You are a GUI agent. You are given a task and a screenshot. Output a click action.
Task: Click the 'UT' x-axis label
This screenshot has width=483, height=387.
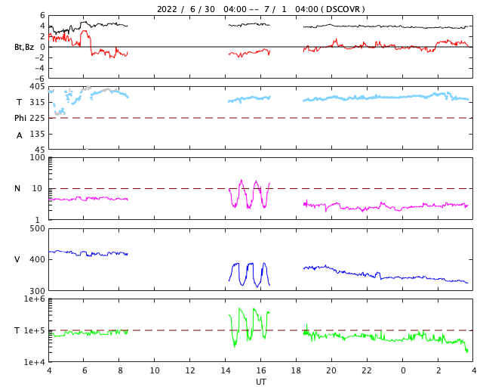click(x=260, y=382)
